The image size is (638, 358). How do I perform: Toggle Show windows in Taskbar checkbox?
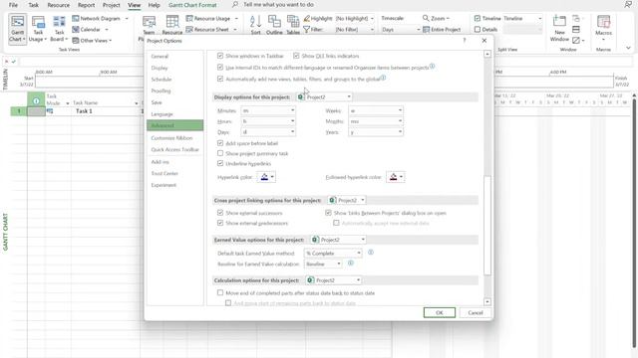pyautogui.click(x=220, y=56)
